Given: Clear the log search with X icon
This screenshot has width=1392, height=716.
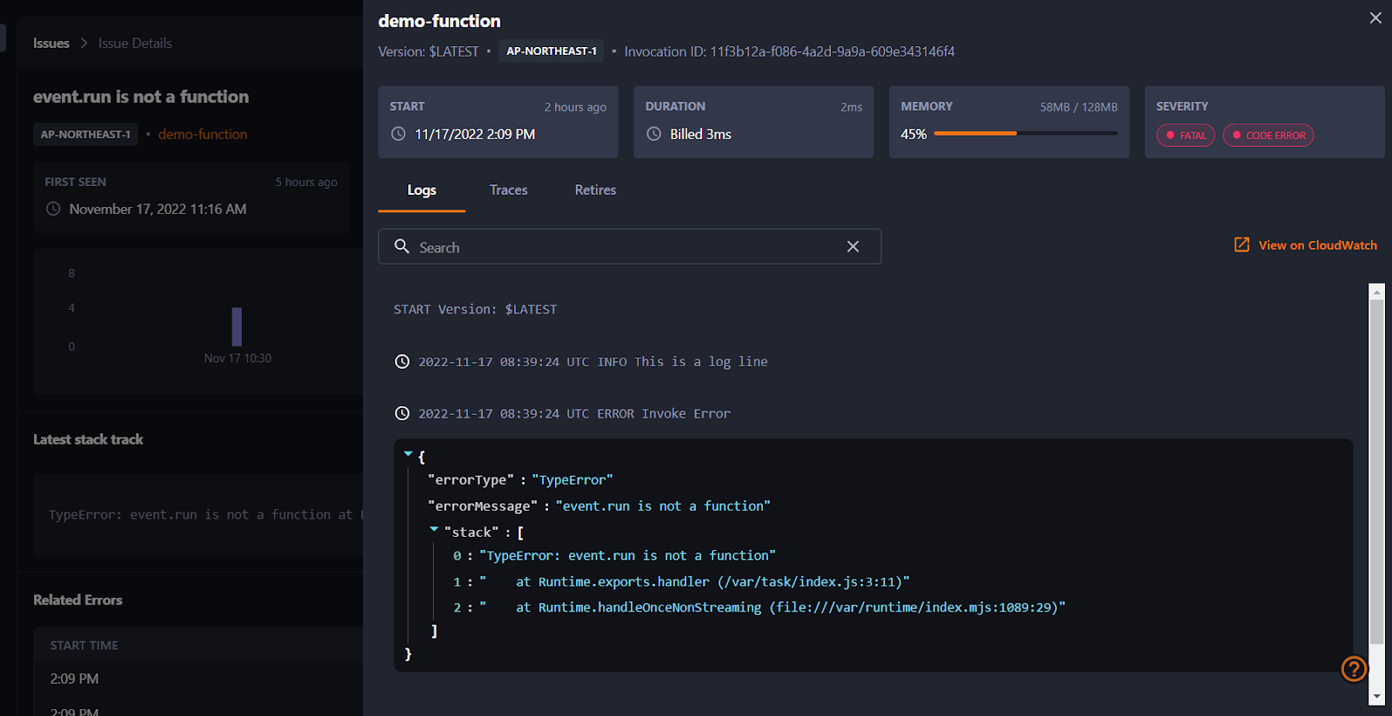Looking at the screenshot, I should (853, 247).
